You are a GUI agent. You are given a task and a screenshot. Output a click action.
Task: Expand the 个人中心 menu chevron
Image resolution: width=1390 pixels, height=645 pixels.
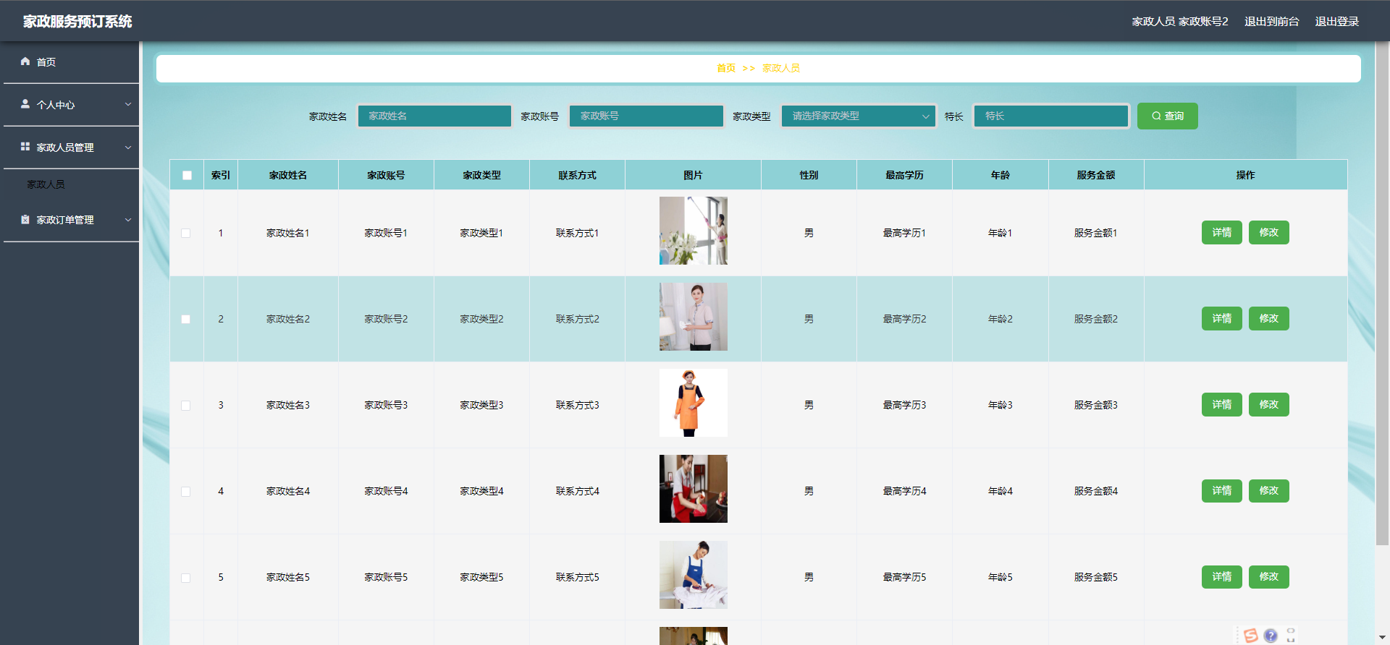pos(128,104)
